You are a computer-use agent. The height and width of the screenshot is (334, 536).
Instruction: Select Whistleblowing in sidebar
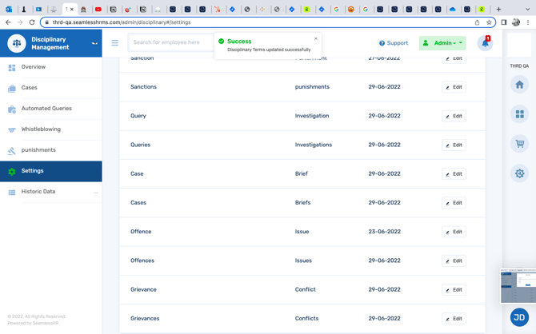coord(51,129)
